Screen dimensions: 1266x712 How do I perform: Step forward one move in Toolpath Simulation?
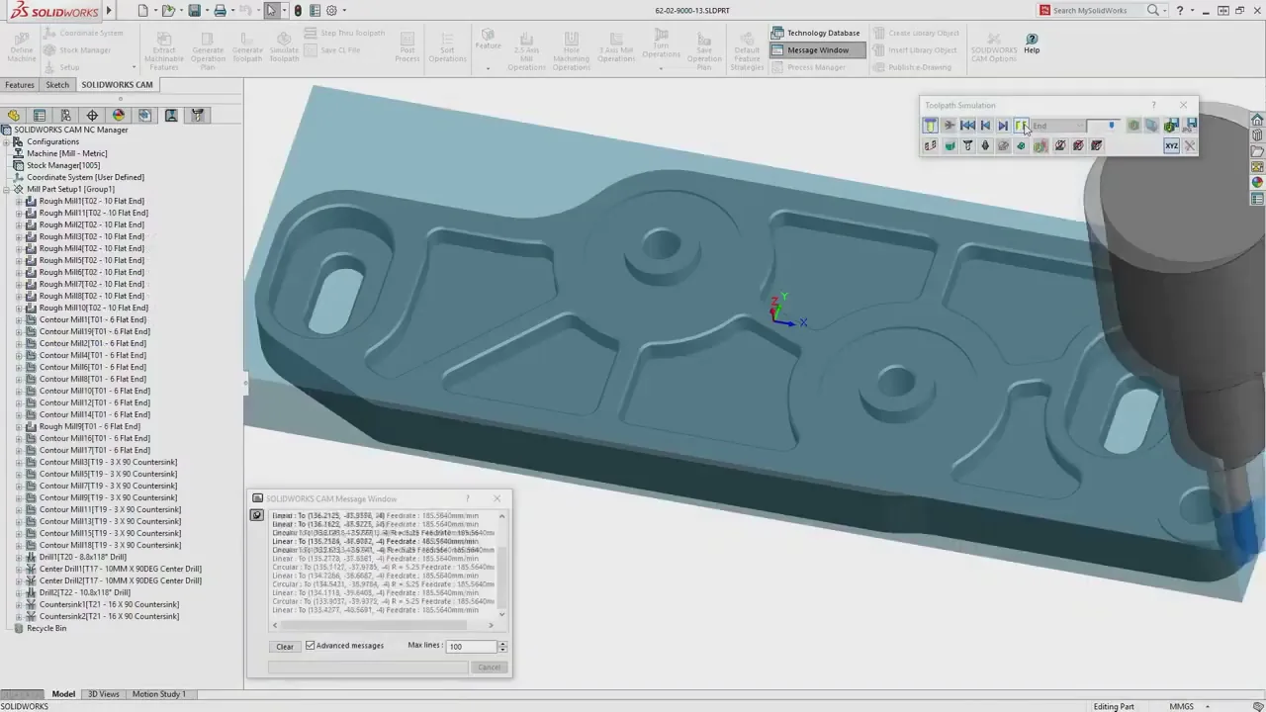[1003, 126]
